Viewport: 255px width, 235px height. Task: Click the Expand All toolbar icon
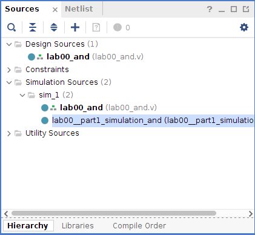(x=54, y=27)
